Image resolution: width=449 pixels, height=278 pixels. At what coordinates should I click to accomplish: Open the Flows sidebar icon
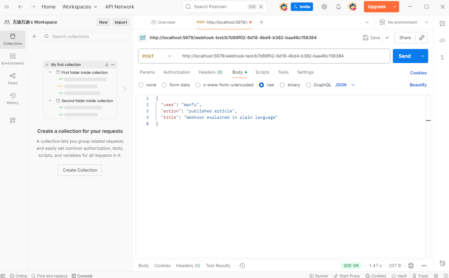(x=12, y=78)
